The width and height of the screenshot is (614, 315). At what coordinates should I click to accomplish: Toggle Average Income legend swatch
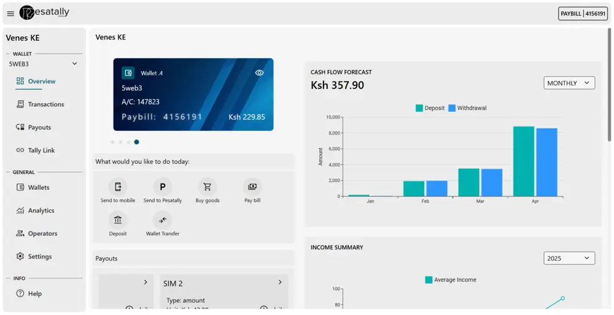coord(429,280)
